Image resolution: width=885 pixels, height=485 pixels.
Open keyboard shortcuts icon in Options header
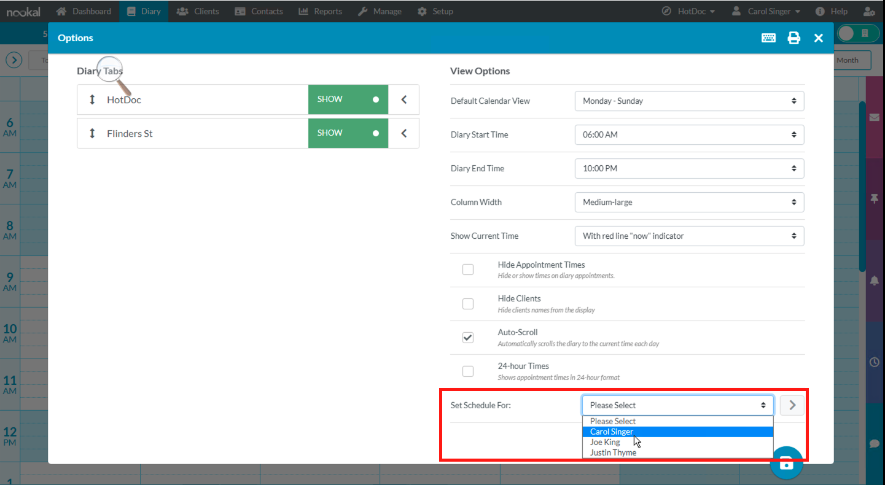click(x=768, y=38)
